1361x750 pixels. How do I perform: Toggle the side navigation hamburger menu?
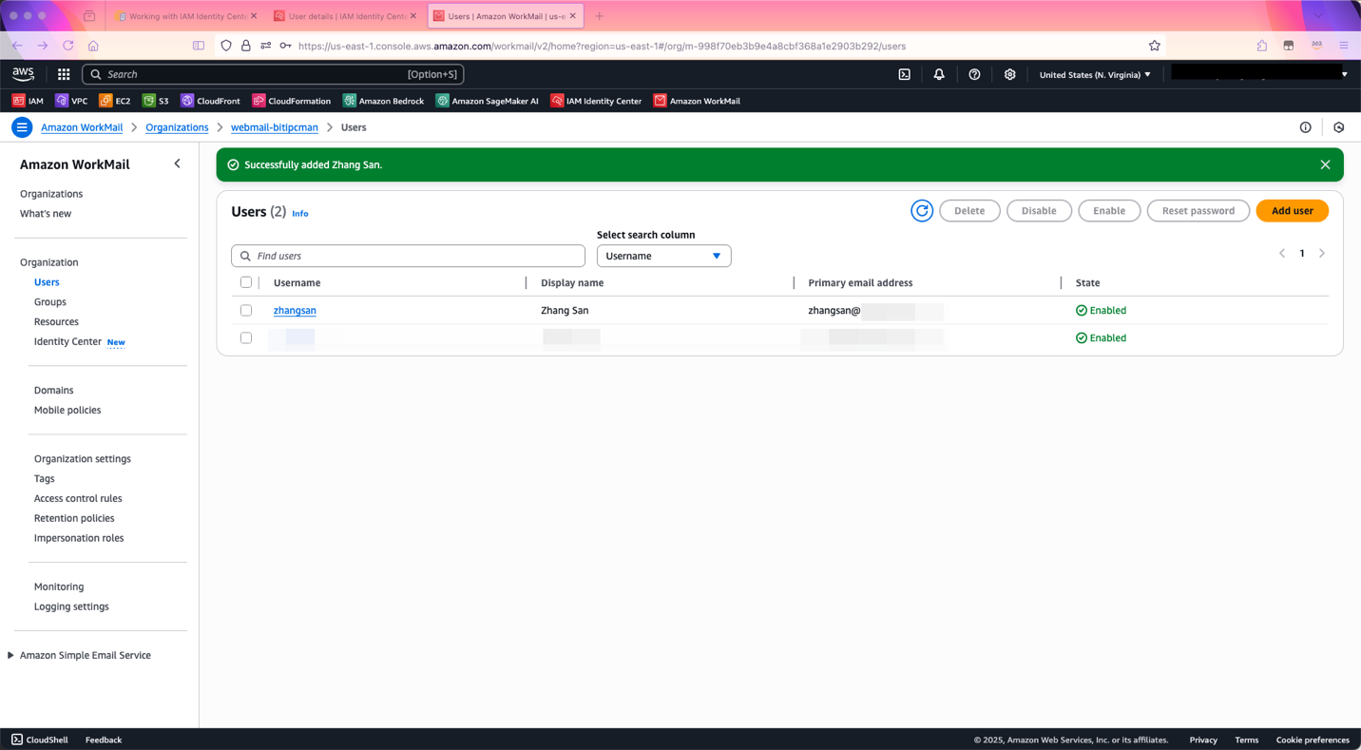pos(22,127)
